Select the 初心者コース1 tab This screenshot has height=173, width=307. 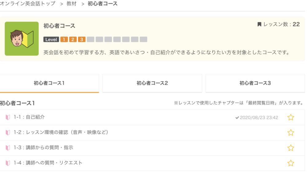point(49,83)
